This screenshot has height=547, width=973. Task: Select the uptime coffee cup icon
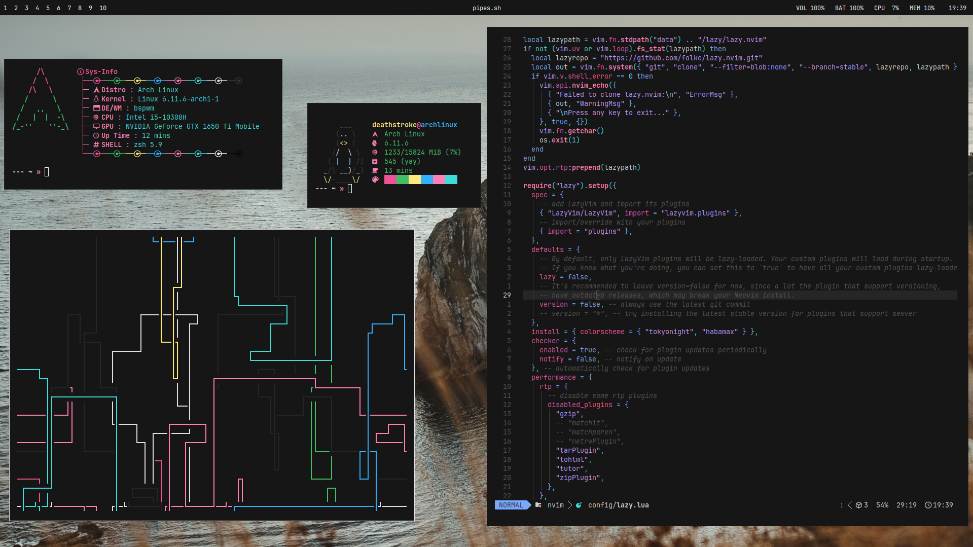pos(375,170)
